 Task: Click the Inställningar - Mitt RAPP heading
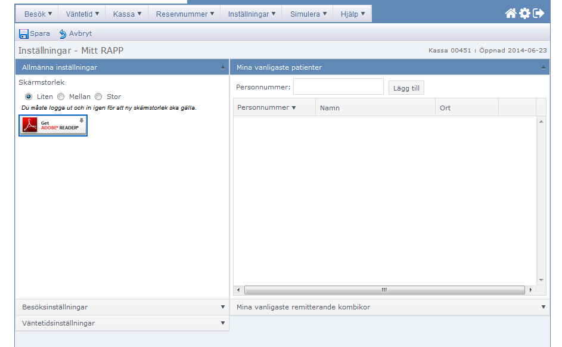(71, 51)
